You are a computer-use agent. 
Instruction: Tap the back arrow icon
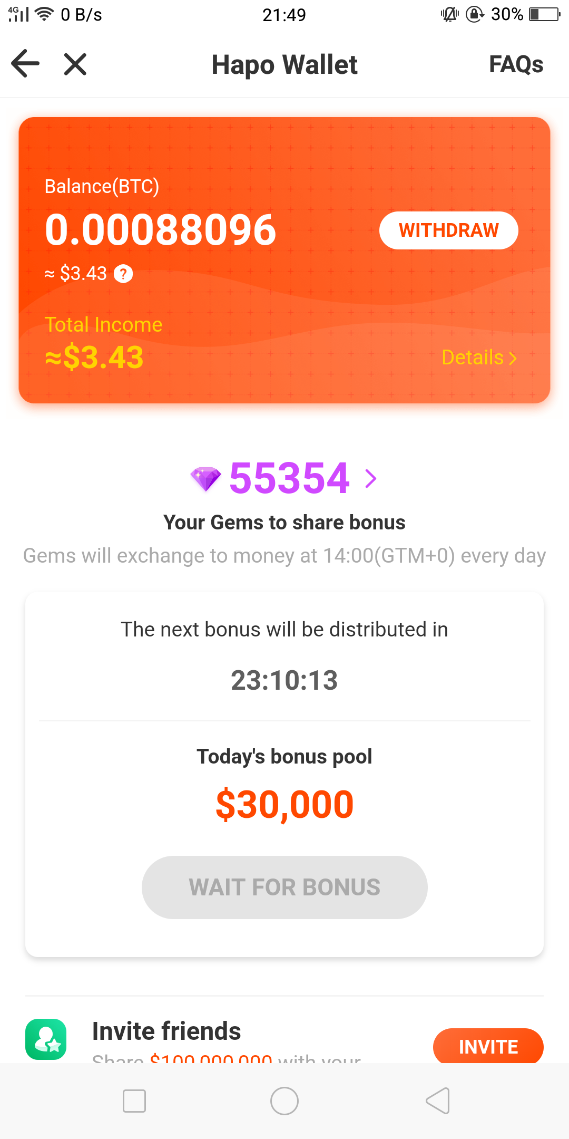coord(25,64)
